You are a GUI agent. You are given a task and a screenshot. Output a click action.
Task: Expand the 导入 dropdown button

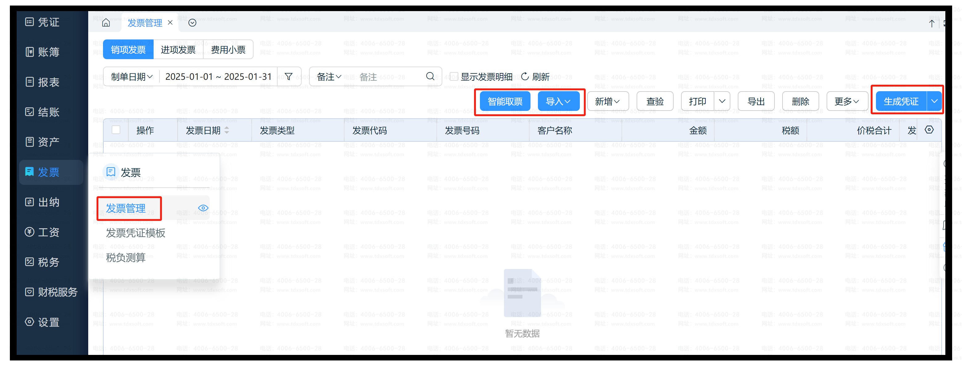click(x=558, y=101)
